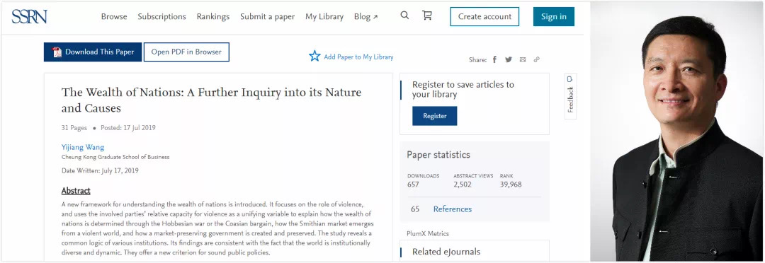Copy the paper link icon
The height and width of the screenshot is (263, 765).
tap(537, 59)
